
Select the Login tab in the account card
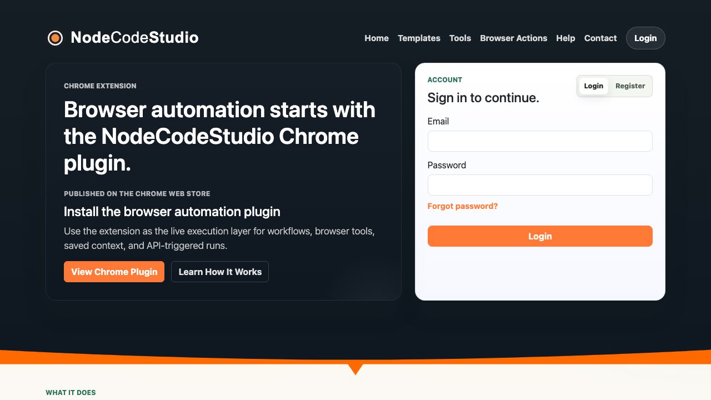(593, 86)
